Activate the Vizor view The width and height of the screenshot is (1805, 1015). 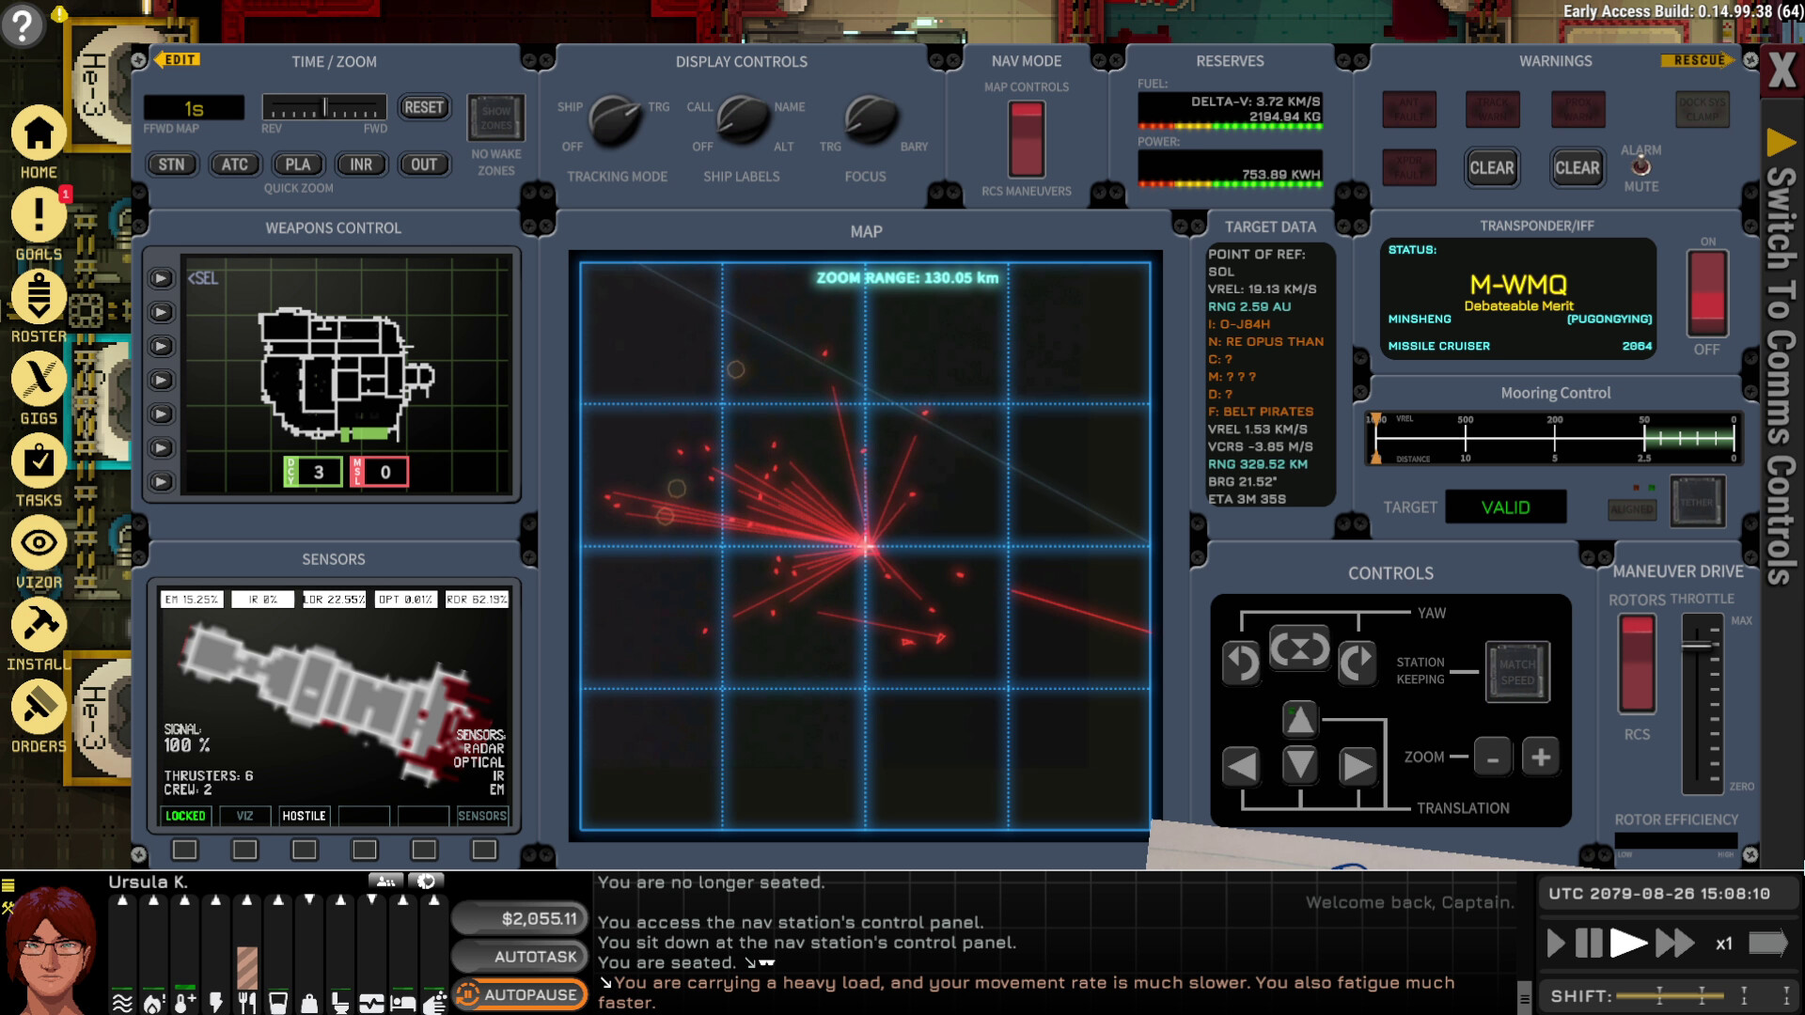(38, 543)
